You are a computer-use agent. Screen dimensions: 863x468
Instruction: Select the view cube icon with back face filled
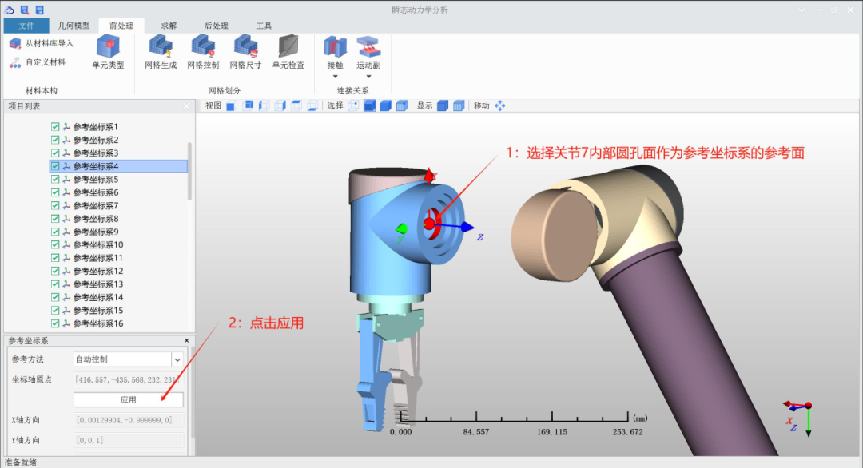249,105
